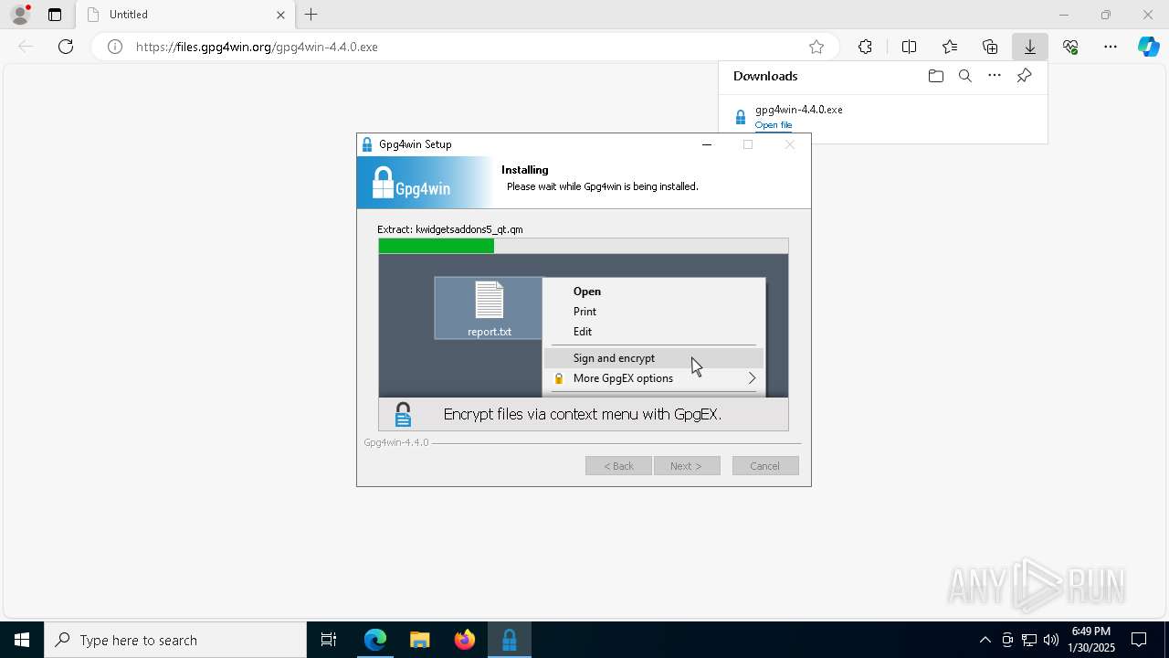Click the Next button in setup
The width and height of the screenshot is (1169, 658).
[687, 466]
